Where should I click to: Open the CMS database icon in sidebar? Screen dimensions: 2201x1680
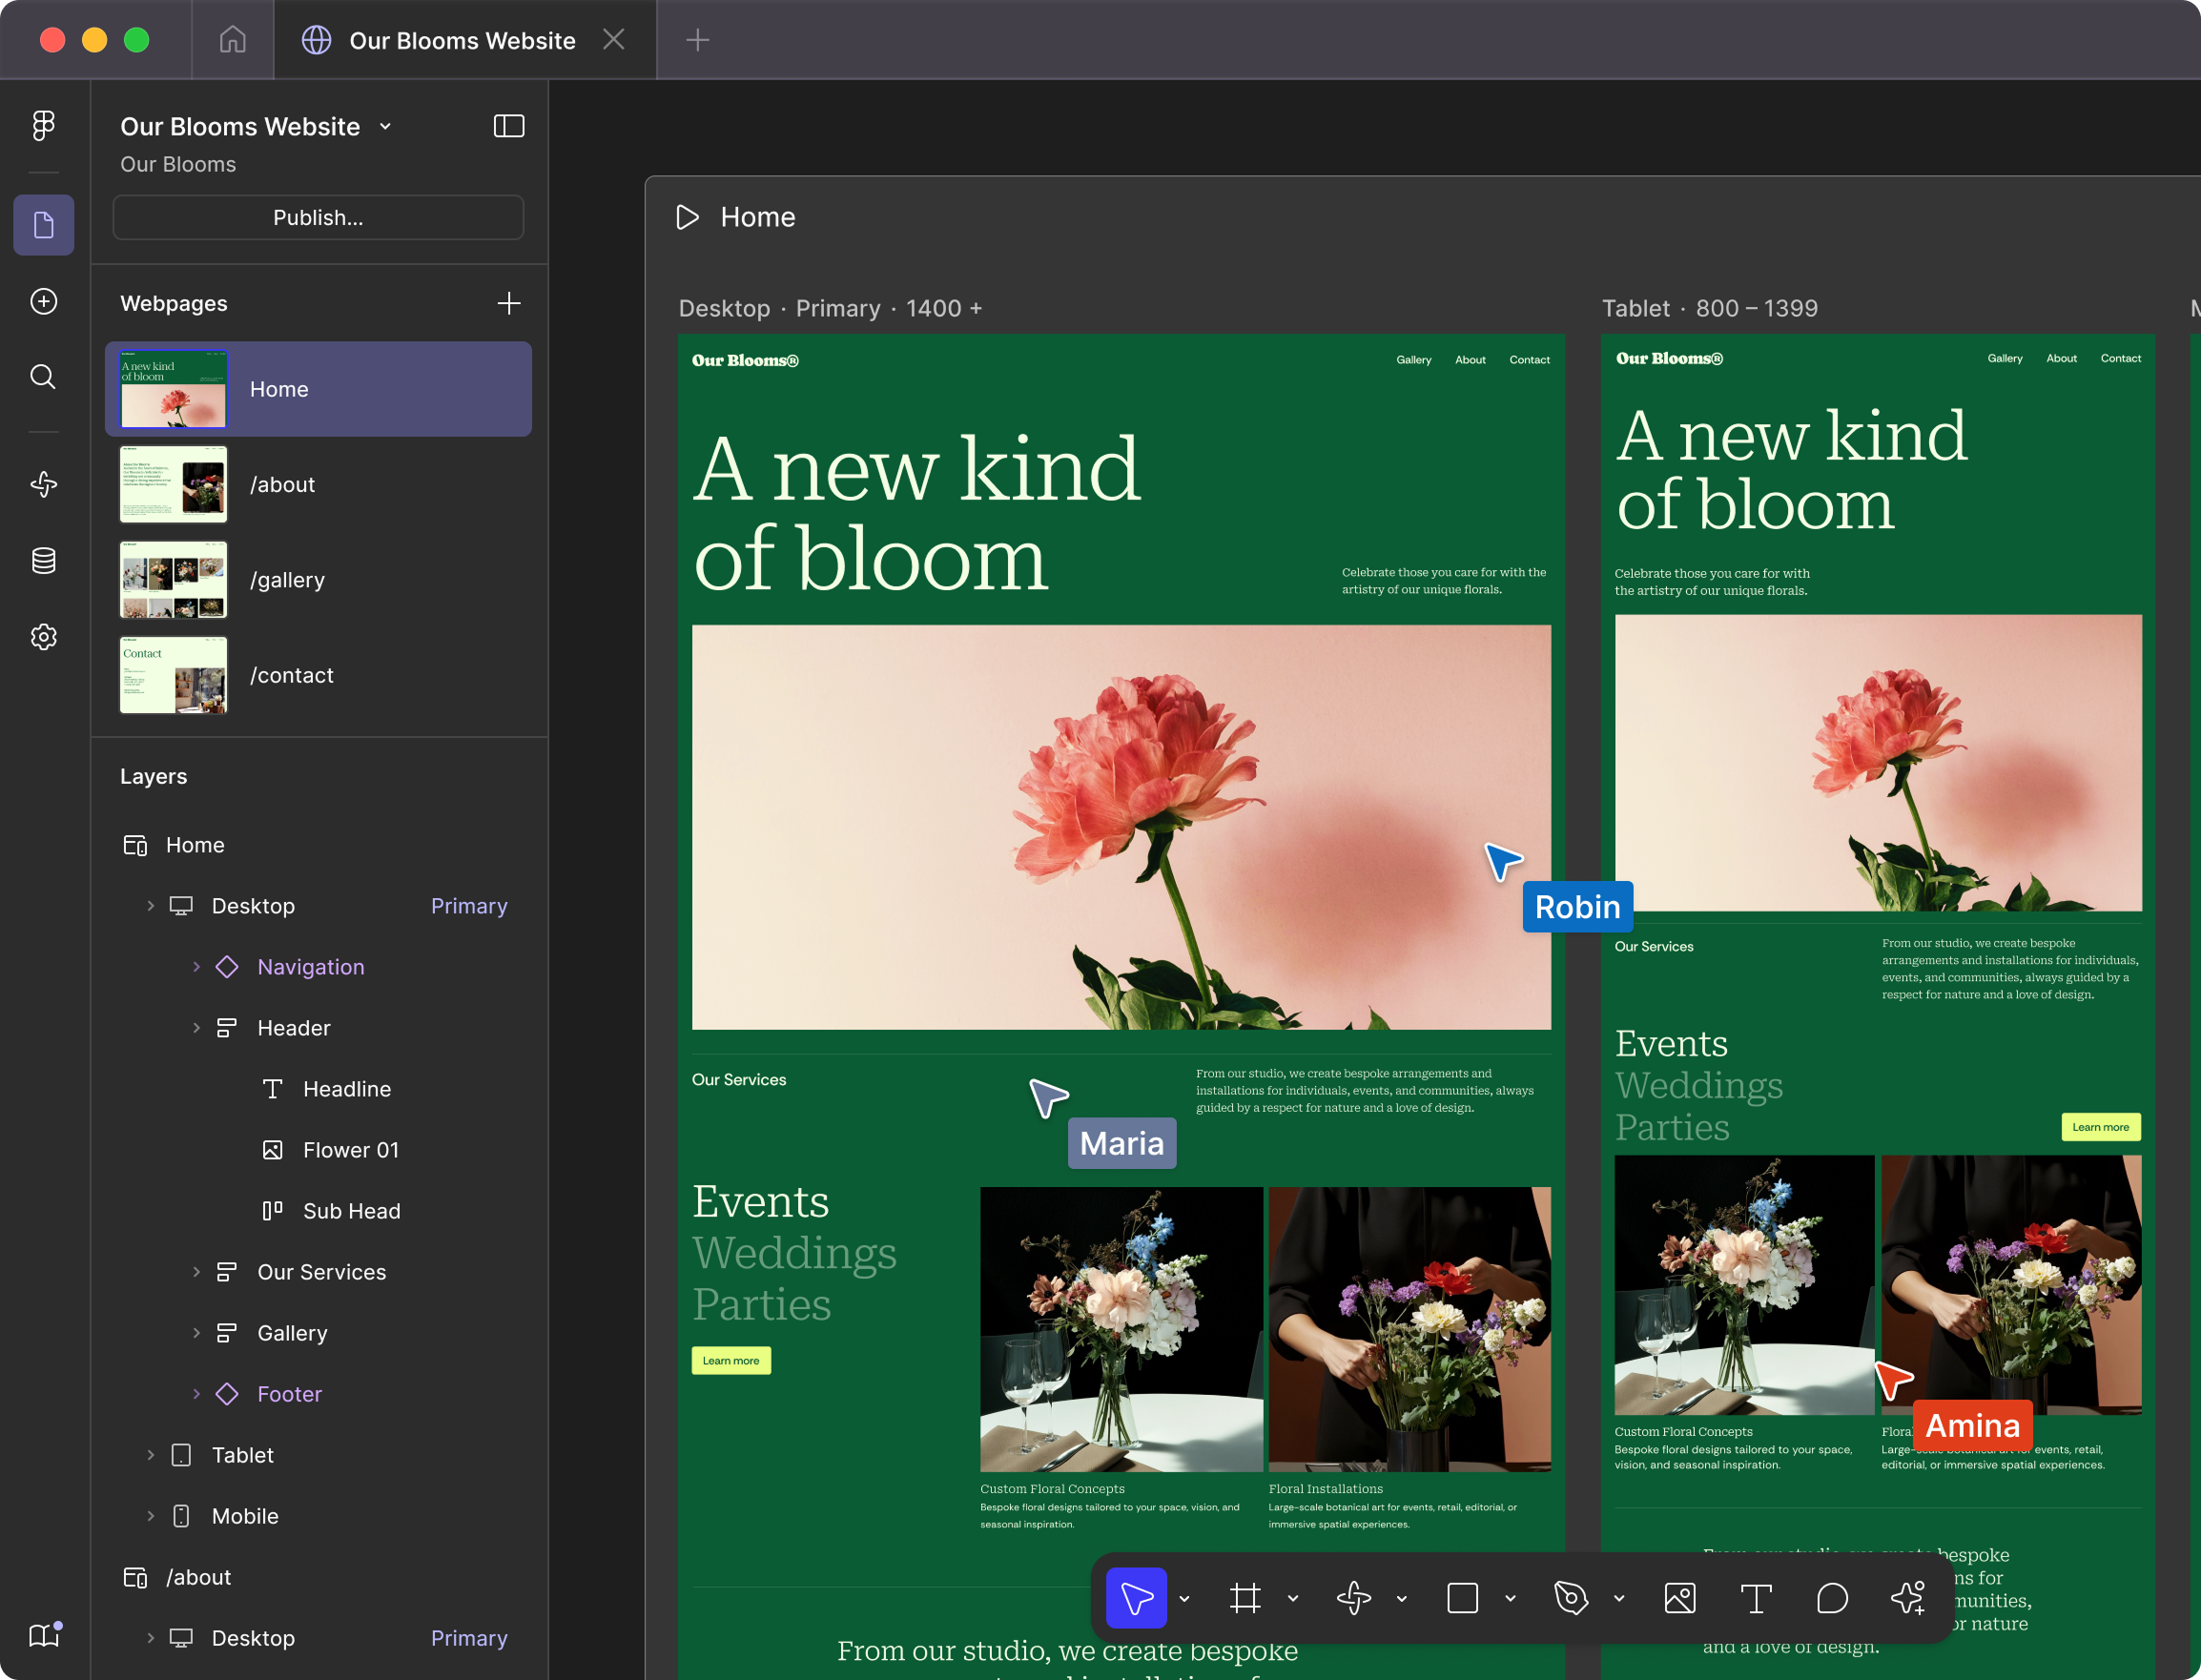click(x=43, y=561)
